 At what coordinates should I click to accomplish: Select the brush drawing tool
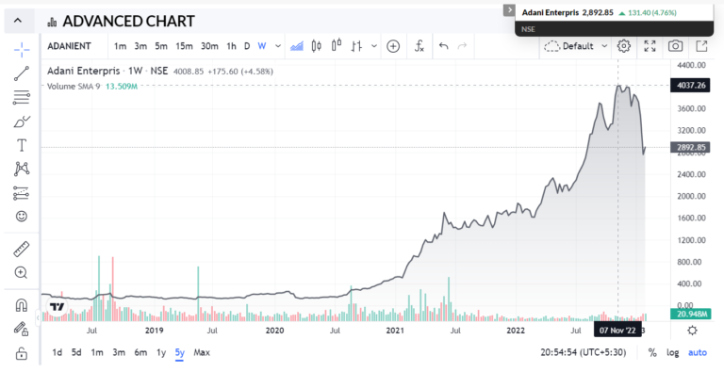[x=22, y=121]
